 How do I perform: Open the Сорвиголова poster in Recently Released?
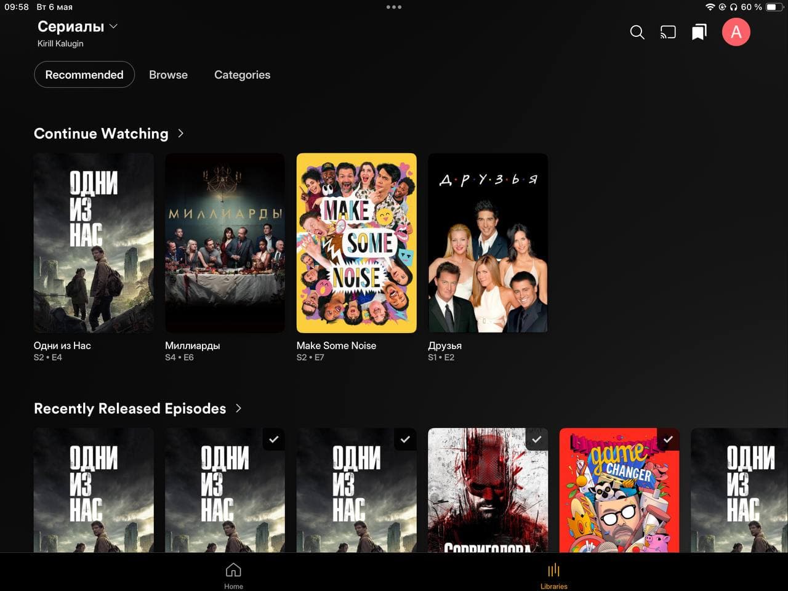[x=488, y=490]
